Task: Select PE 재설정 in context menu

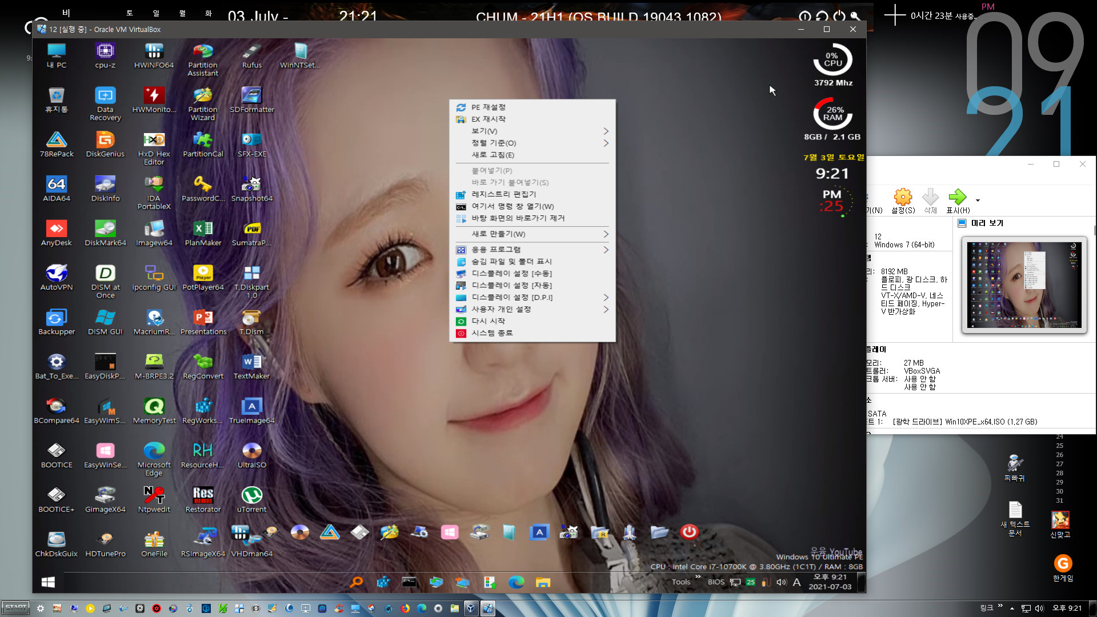Action: (x=533, y=107)
